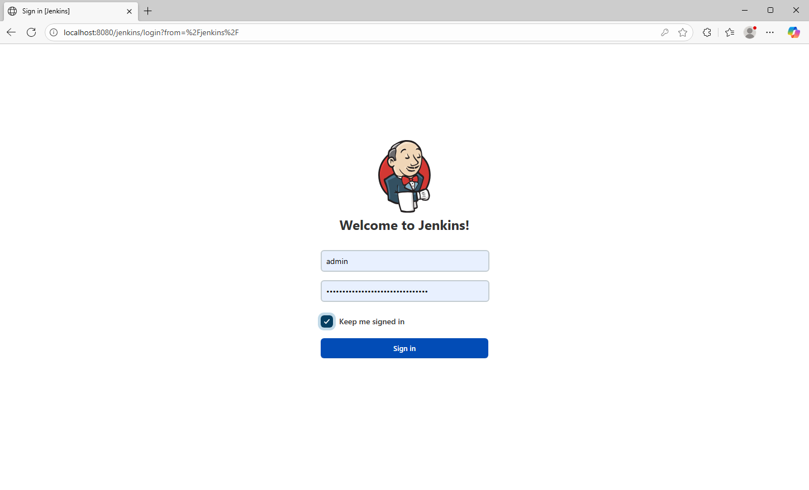Open Settings and more ellipsis menu
This screenshot has height=490, width=809.
[770, 32]
